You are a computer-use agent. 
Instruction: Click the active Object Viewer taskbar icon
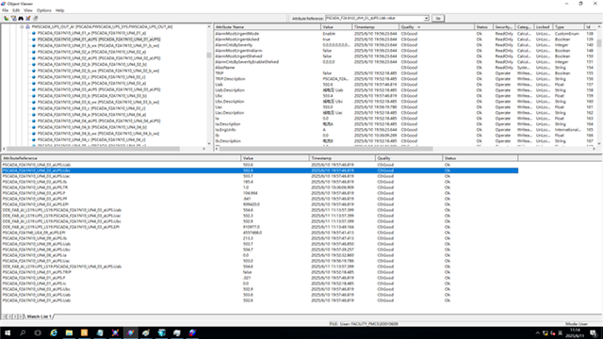pos(130,332)
